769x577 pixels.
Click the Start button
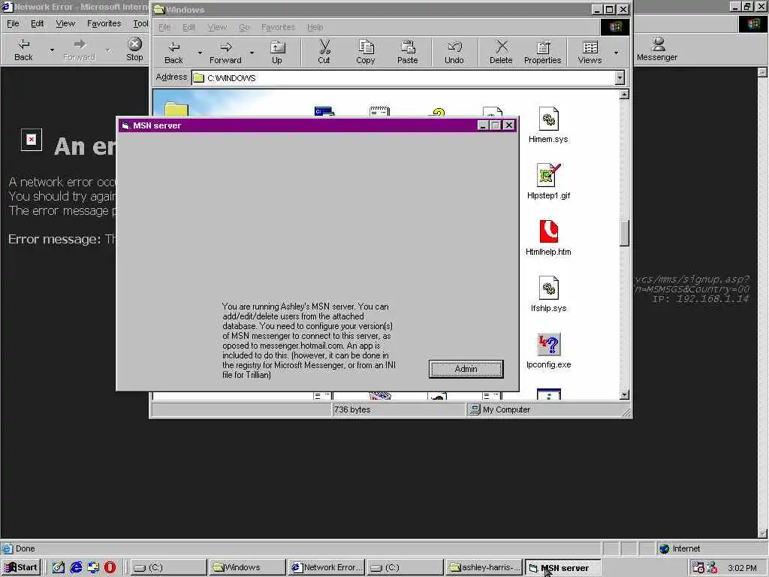tap(21, 567)
